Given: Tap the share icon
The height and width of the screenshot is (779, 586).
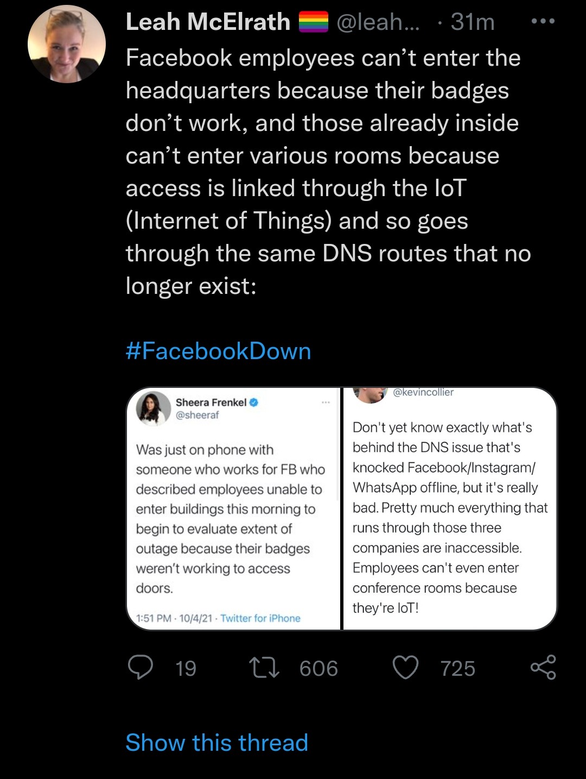Looking at the screenshot, I should (543, 668).
